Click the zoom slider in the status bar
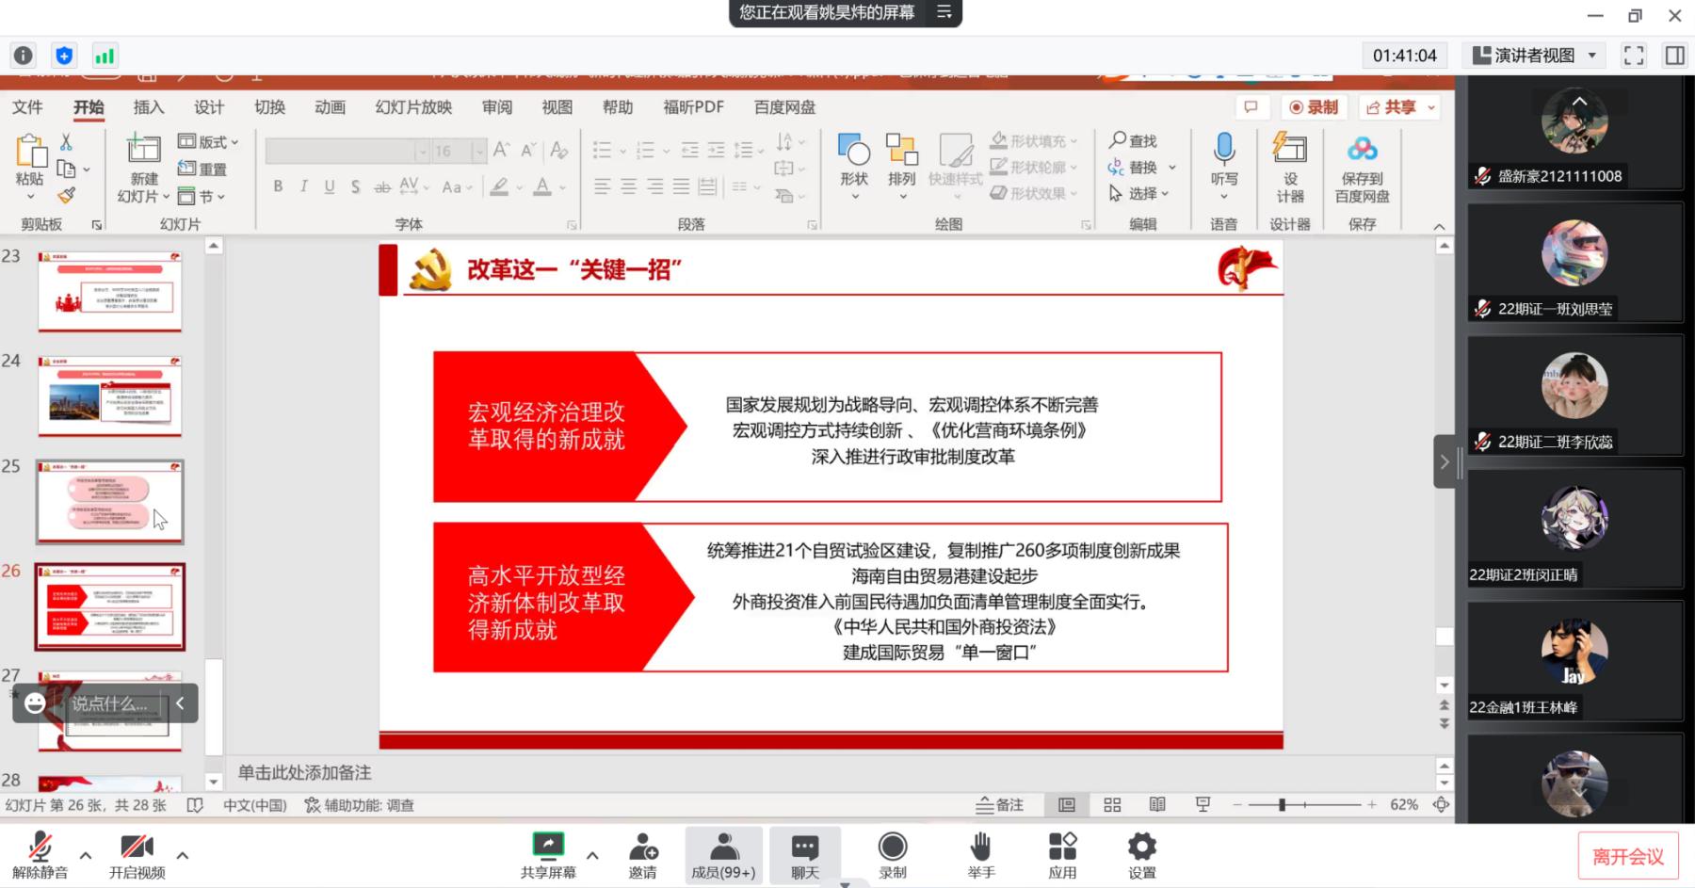The image size is (1695, 888). tap(1282, 805)
